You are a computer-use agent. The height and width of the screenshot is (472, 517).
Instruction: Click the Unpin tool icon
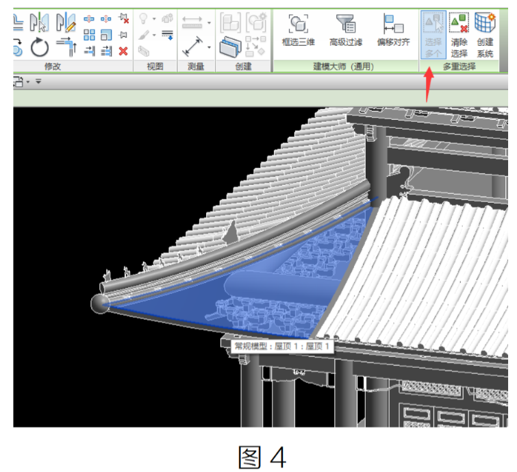tap(124, 18)
